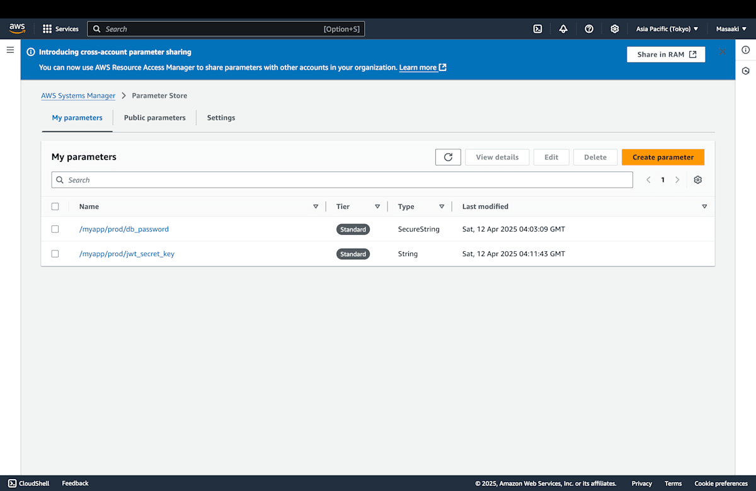756x491 pixels.
Task: Focus the top AWS search bar
Action: click(x=226, y=29)
